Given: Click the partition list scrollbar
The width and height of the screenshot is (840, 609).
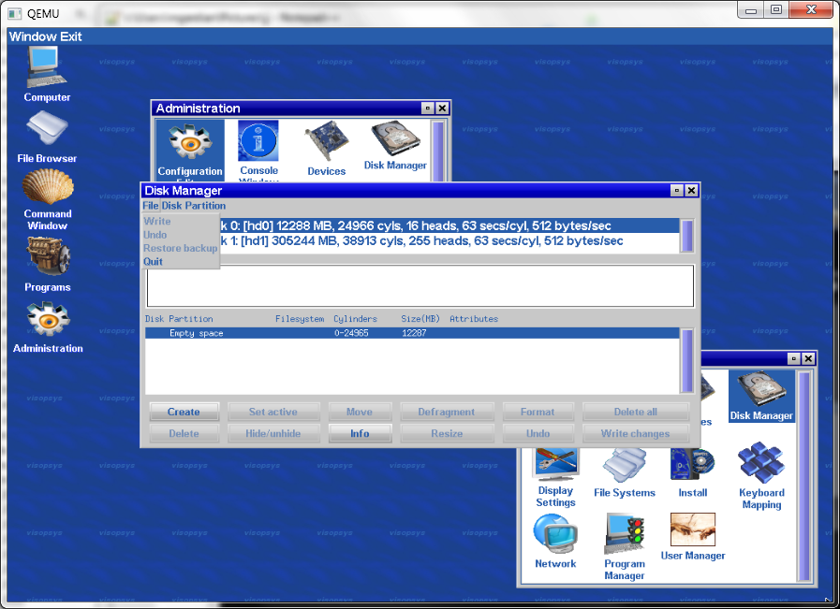Looking at the screenshot, I should coord(686,360).
